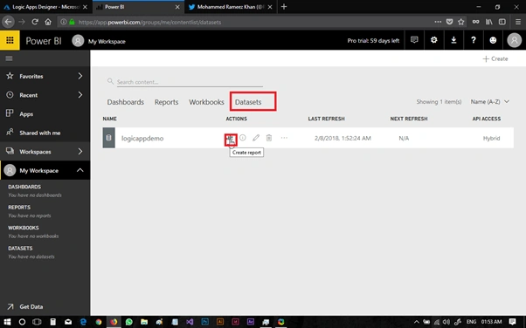Collapse the My Workspace section
The image size is (526, 328).
[80, 170]
